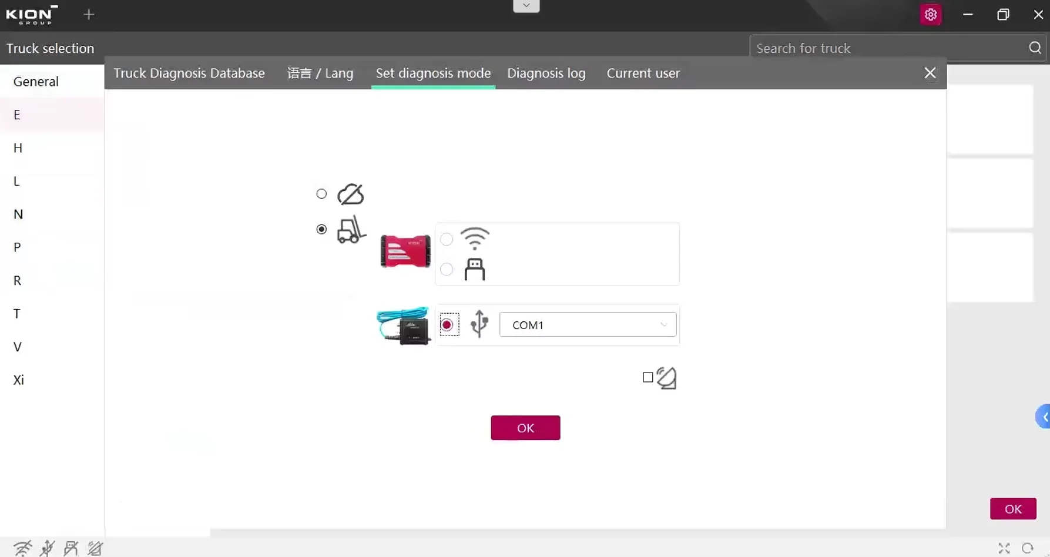Click the disabled USB status icon
This screenshot has height=557, width=1050.
[x=47, y=548]
